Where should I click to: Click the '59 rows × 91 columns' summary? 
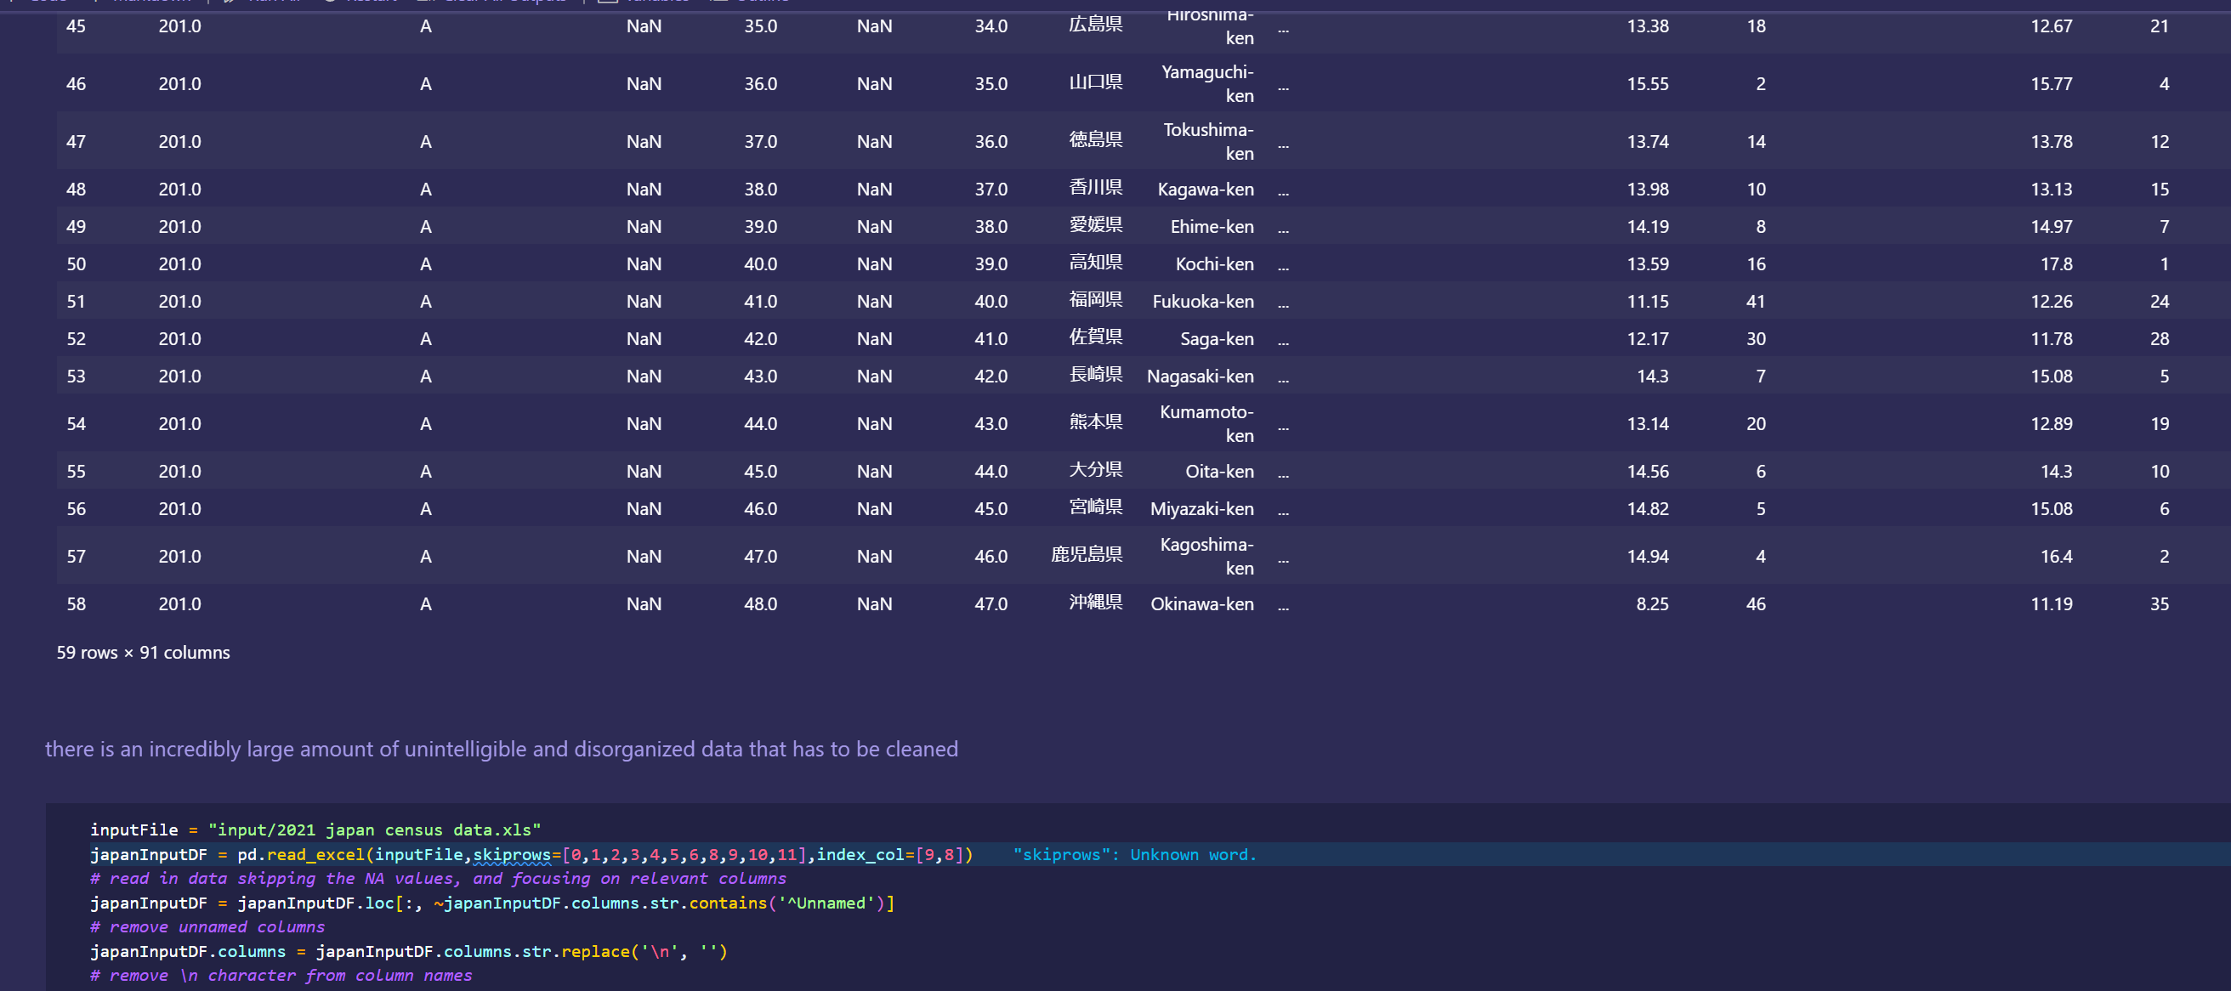click(x=143, y=653)
